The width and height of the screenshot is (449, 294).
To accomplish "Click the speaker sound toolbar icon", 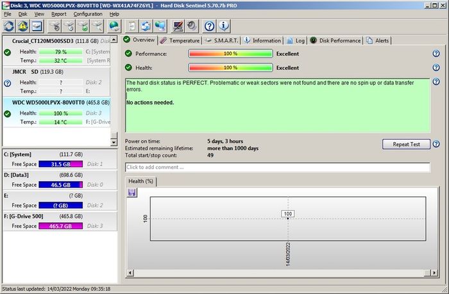I will pos(192,26).
